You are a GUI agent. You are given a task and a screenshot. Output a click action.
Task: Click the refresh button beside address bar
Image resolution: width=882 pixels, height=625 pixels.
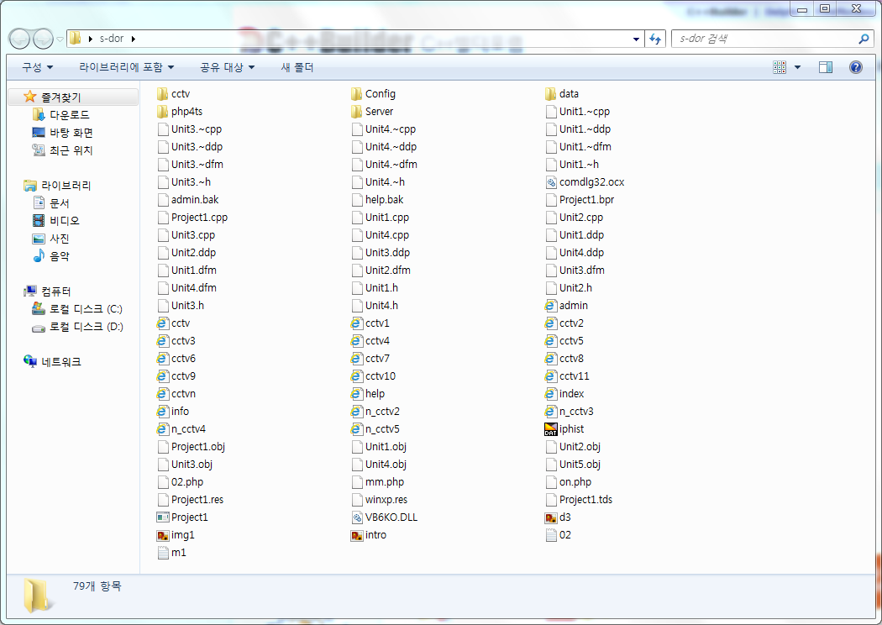[x=655, y=39]
